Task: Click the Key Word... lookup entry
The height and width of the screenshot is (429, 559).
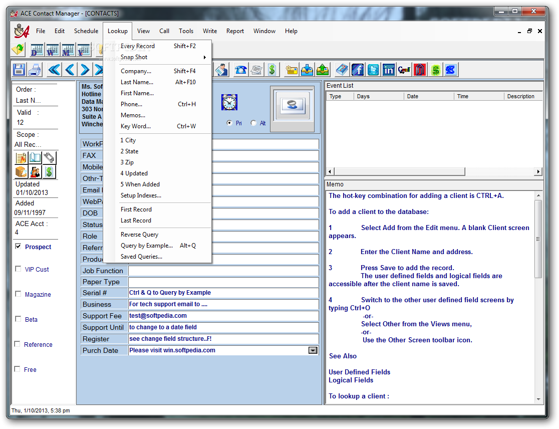Action: click(x=158, y=126)
